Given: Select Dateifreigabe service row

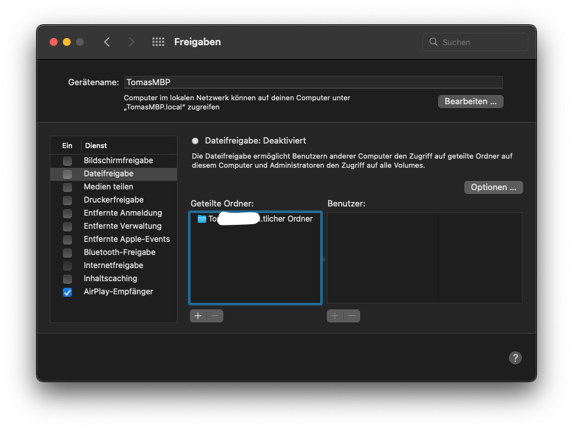Looking at the screenshot, I should coord(114,174).
